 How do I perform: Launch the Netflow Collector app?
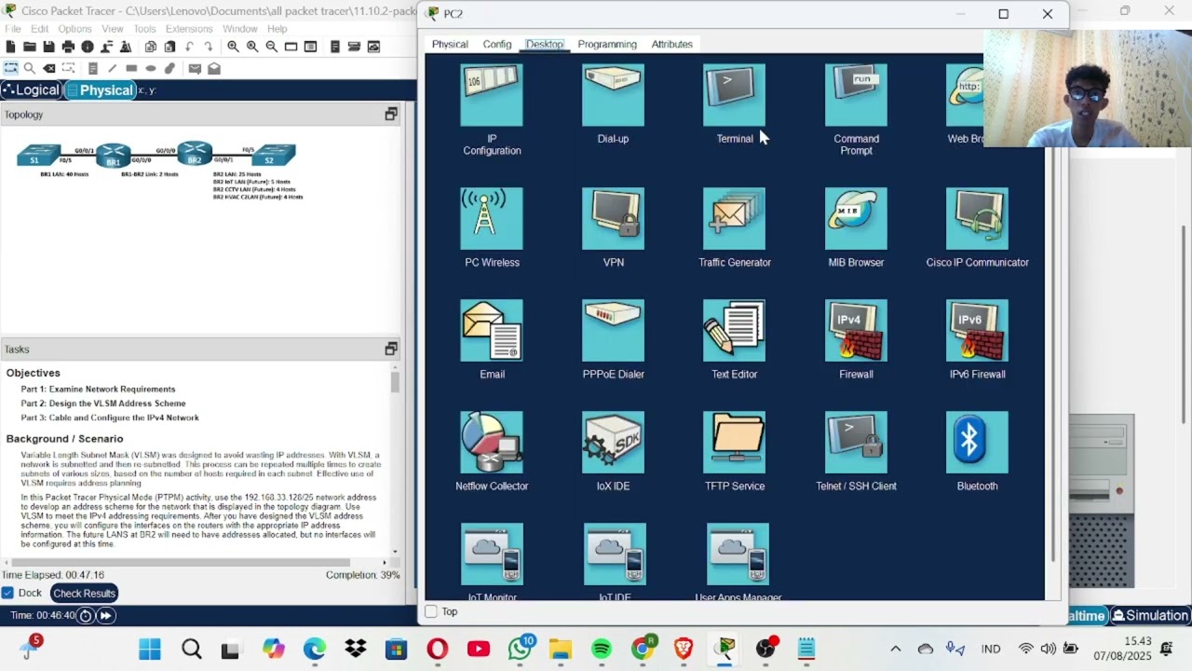tap(492, 443)
